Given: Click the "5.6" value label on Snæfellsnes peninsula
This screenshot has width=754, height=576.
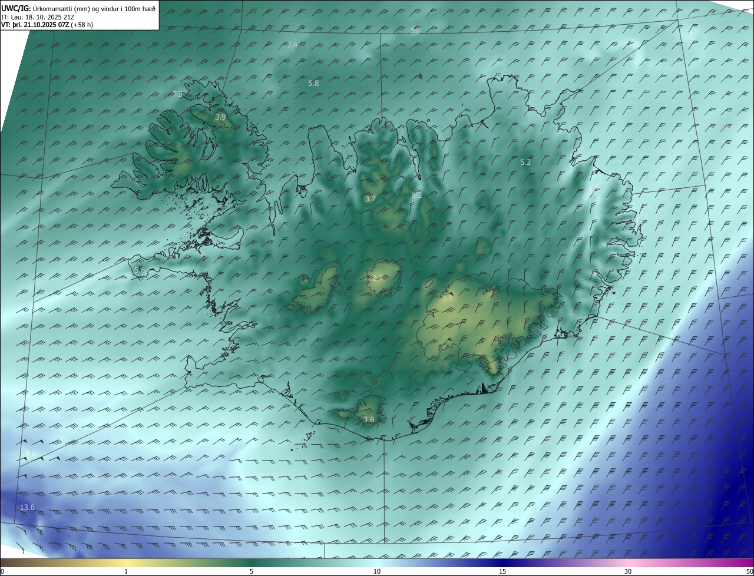Looking at the screenshot, I should tap(140, 270).
